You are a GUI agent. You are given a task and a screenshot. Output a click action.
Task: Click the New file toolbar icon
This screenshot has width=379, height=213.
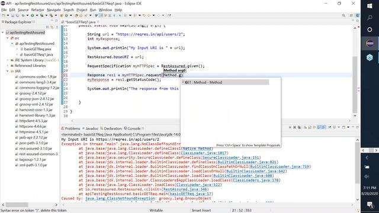[4, 15]
